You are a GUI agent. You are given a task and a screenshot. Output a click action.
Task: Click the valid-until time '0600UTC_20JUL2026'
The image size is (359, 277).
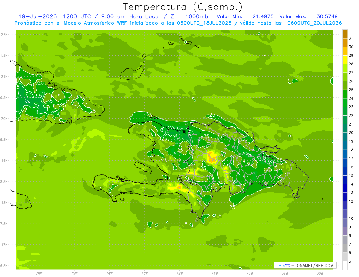314,23
